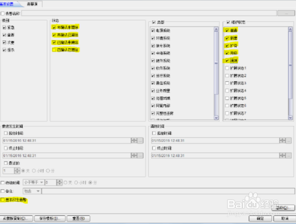Select 小时 radio for recent period
Viewport: 296px width, 224px height.
click(34, 171)
